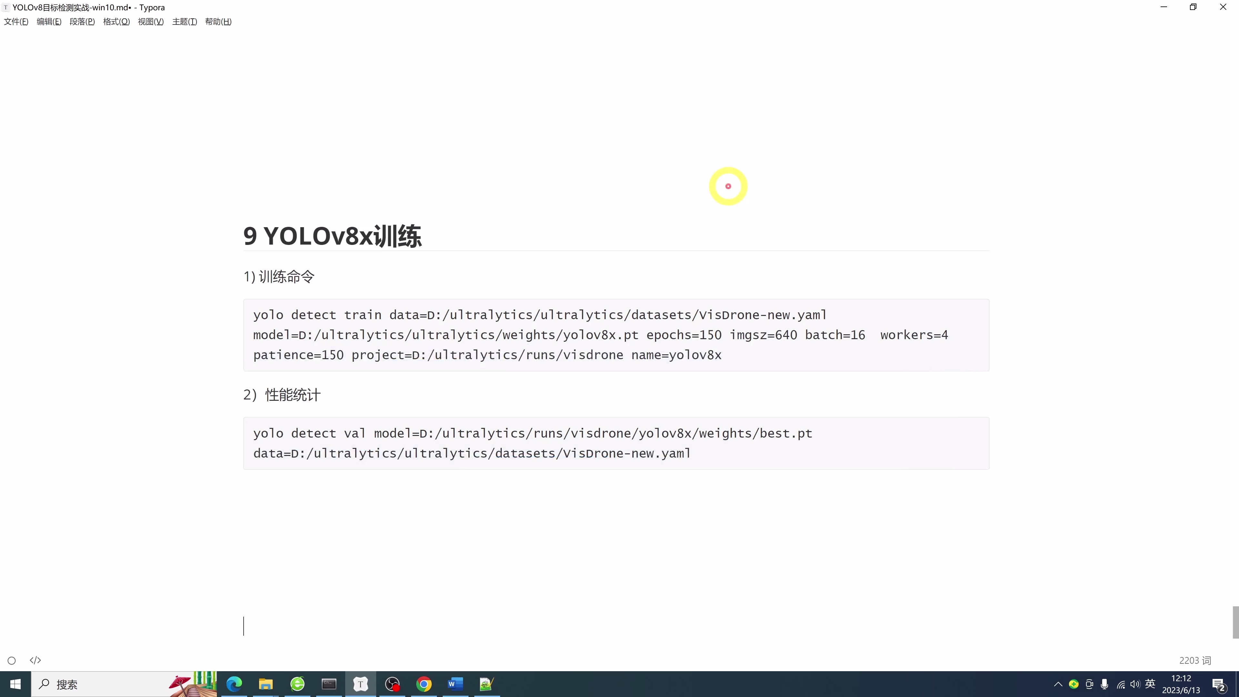1239x697 pixels.
Task: Launch Google Chrome from the taskbar
Action: click(x=424, y=684)
